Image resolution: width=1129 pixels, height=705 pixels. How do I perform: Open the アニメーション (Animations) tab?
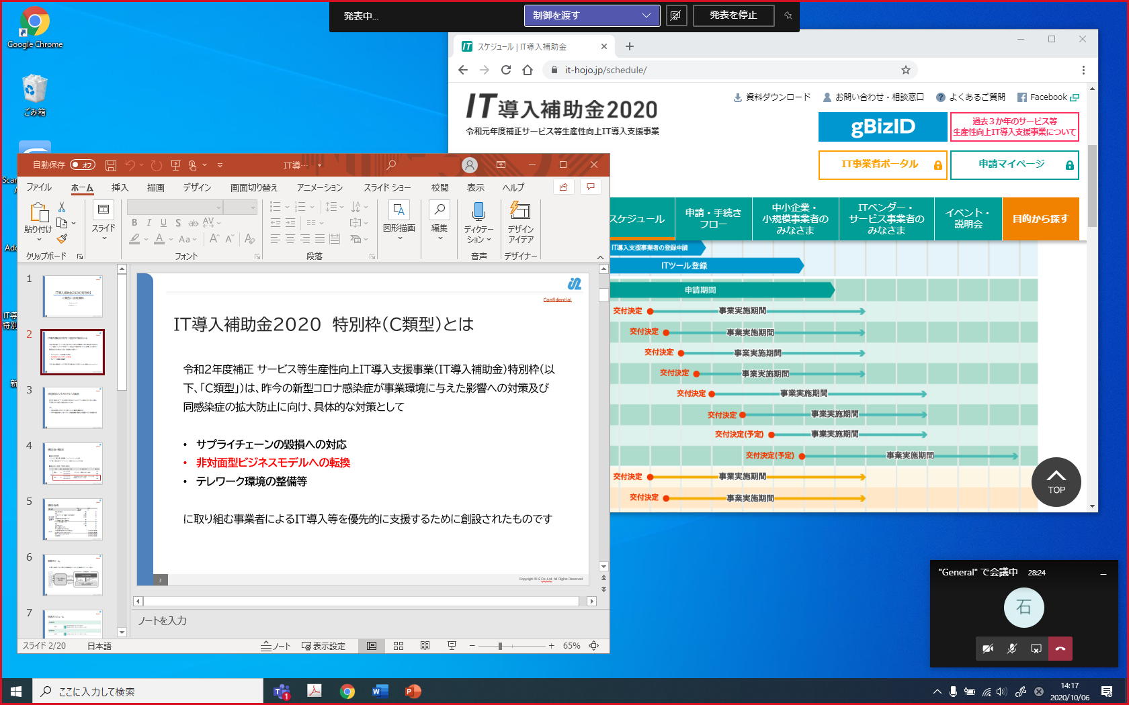click(x=320, y=187)
